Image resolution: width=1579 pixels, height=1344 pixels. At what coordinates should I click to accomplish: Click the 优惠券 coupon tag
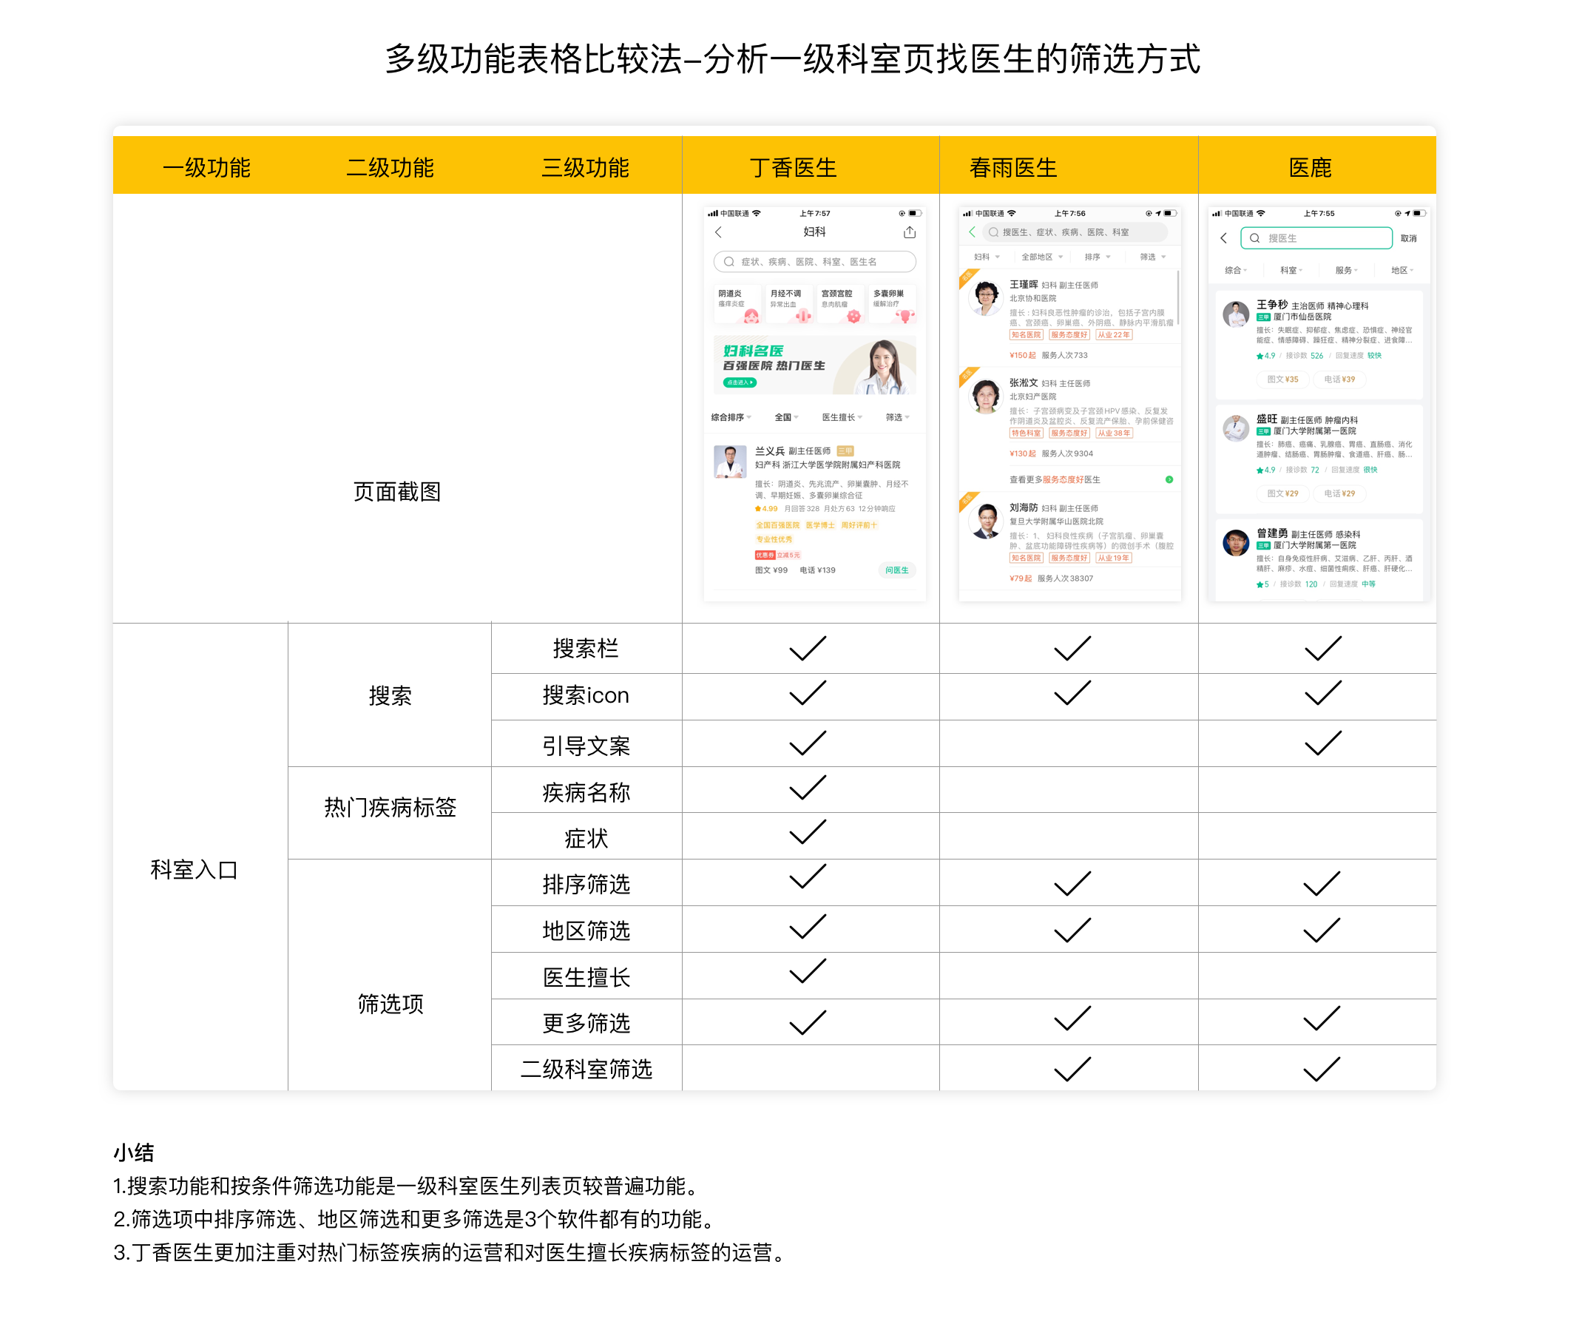765,555
